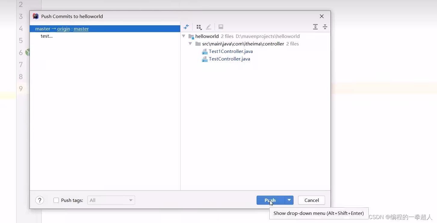Image resolution: width=437 pixels, height=223 pixels.
Task: Select the src\main\java\com\itheima\controller folder row
Action: point(243,44)
